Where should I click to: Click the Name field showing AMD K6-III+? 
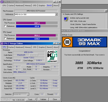click(29, 52)
